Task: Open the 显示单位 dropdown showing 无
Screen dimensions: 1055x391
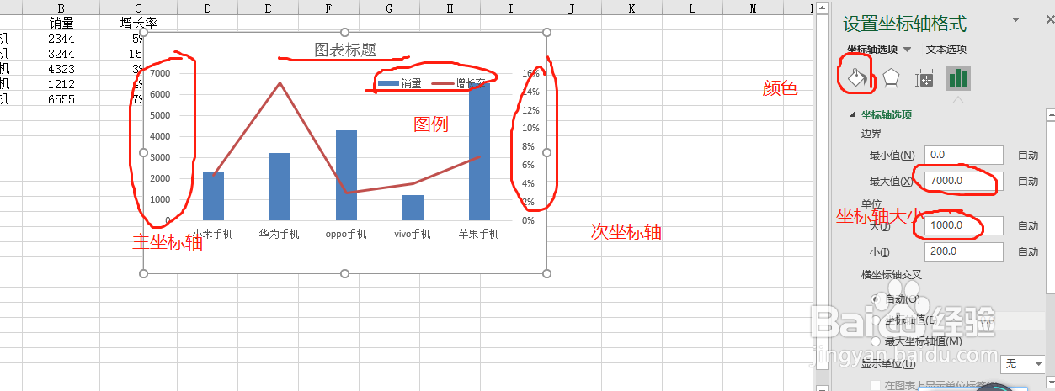Action: (x=1022, y=364)
